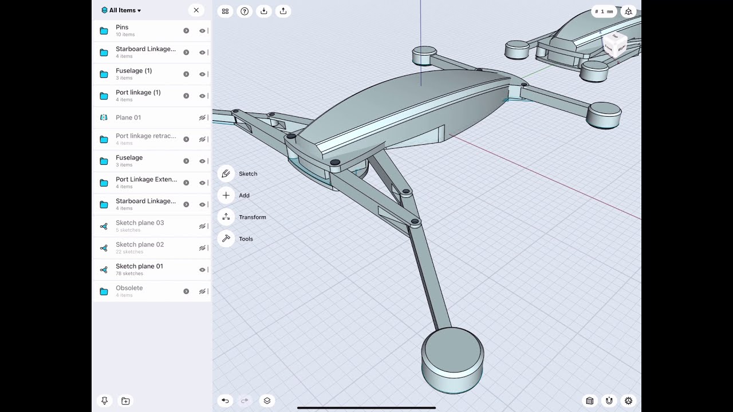Select the Sketch plane 02 label
The image size is (733, 412).
pos(140,244)
